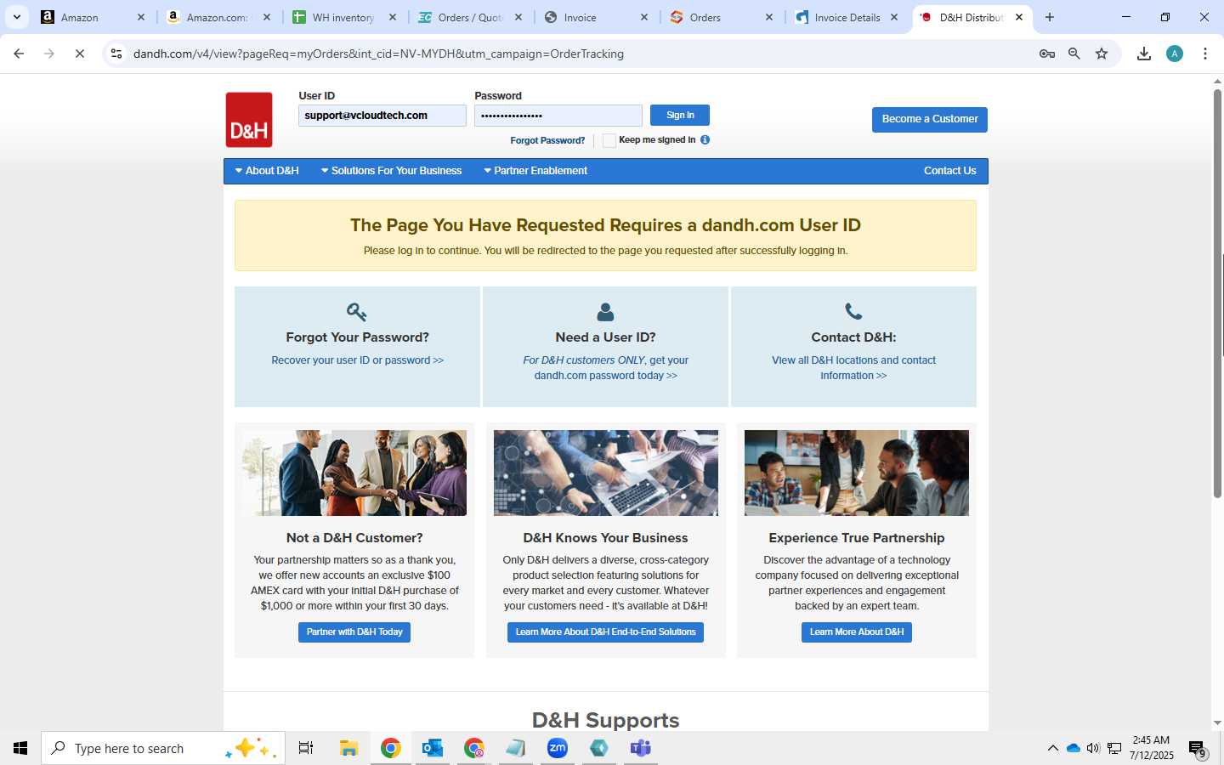
Task: Click View all D&H locations link
Action: coord(853,368)
